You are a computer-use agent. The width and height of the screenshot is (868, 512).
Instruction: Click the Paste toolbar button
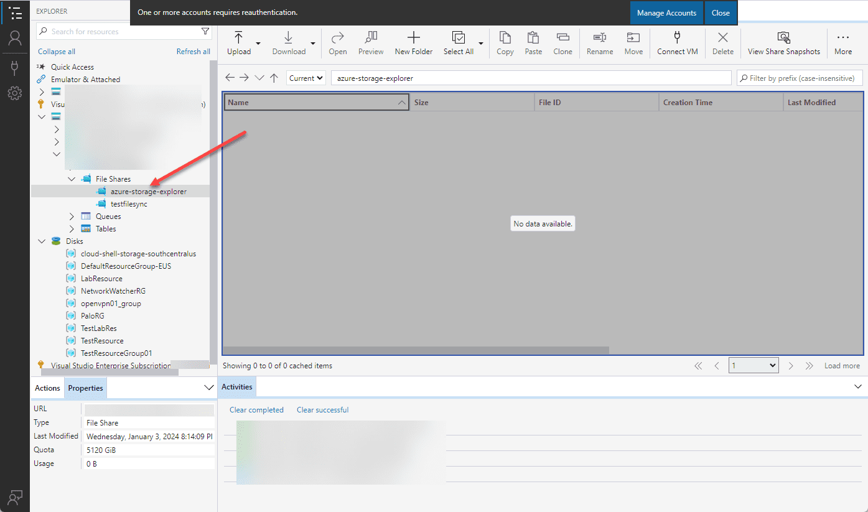533,44
